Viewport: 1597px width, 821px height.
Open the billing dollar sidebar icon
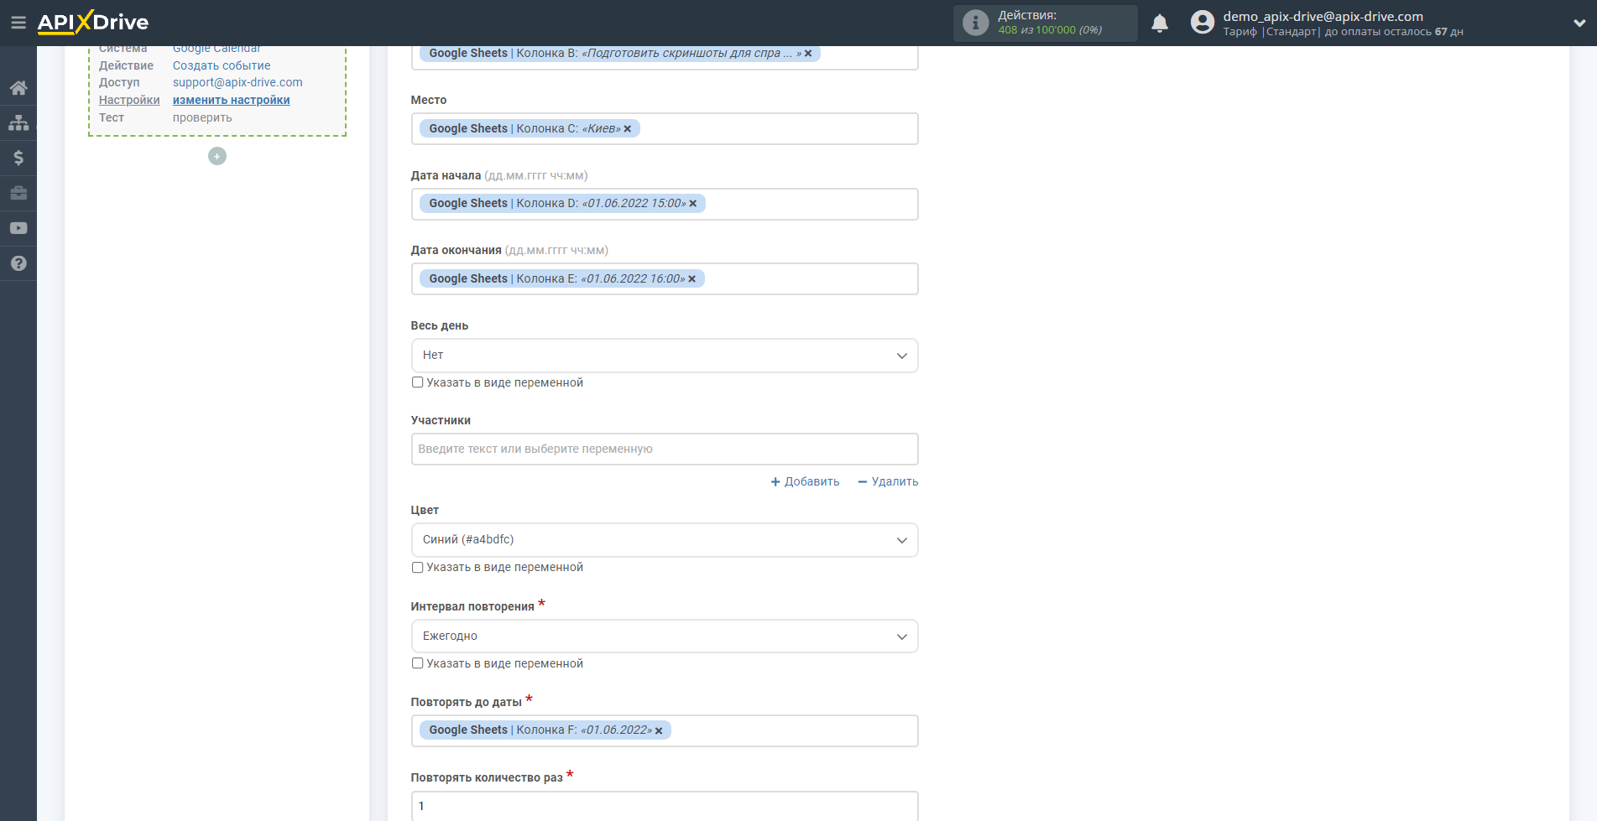click(18, 158)
